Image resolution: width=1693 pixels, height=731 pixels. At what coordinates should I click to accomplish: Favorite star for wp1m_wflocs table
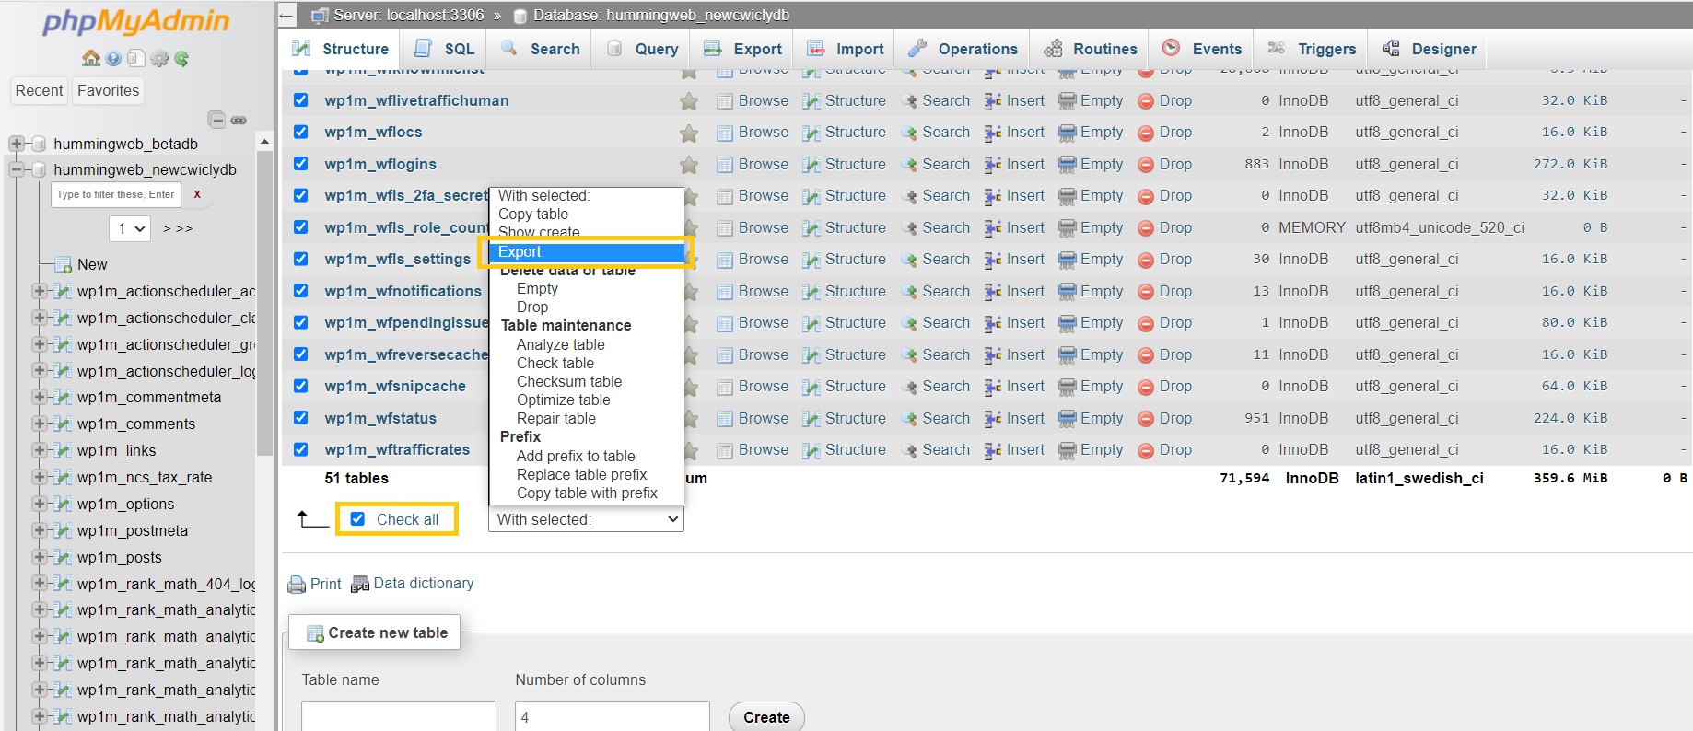pos(689,133)
